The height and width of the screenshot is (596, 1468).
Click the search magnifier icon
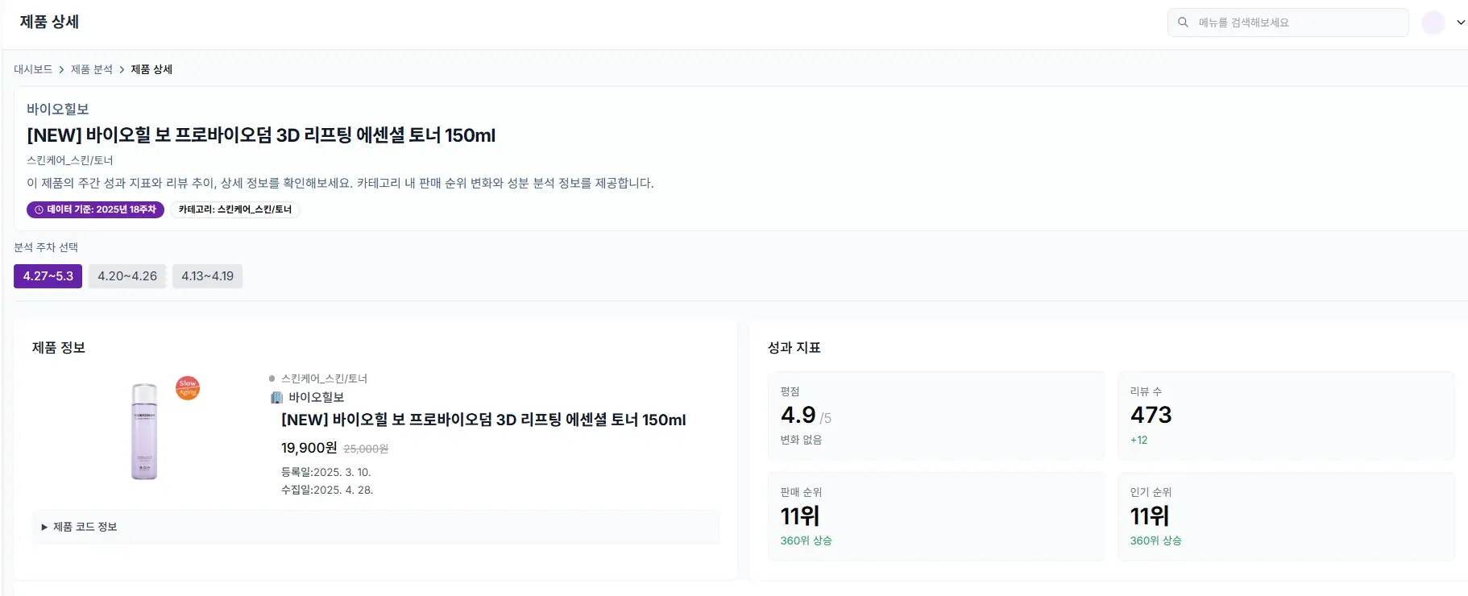coord(1183,23)
